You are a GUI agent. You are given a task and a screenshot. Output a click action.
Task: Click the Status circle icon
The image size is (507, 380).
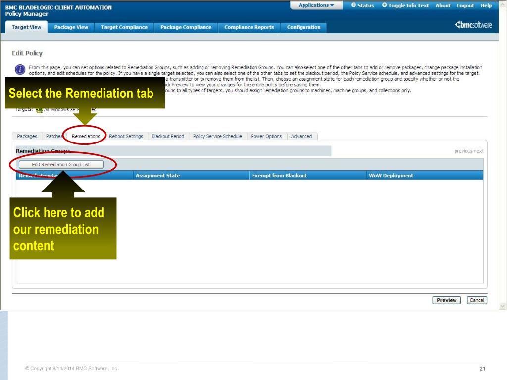[x=354, y=5]
